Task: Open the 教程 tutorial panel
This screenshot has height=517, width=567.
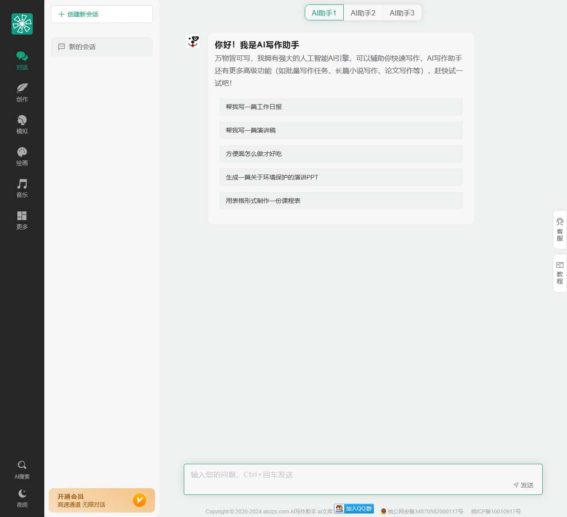Action: [x=559, y=273]
